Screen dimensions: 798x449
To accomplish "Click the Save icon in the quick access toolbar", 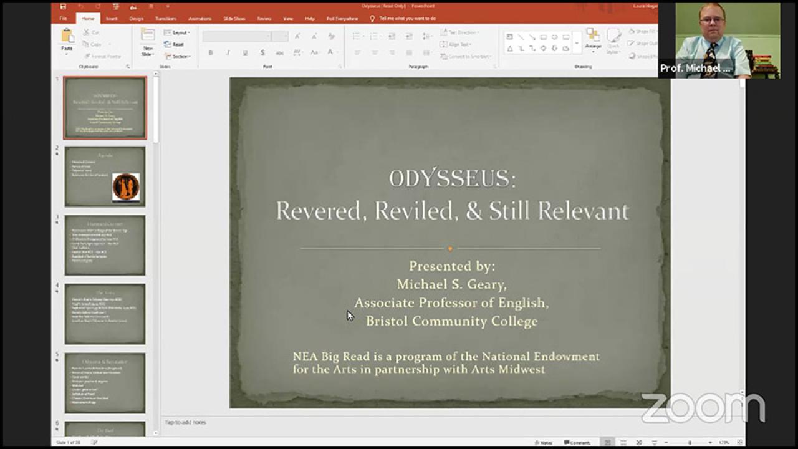I will pyautogui.click(x=63, y=6).
